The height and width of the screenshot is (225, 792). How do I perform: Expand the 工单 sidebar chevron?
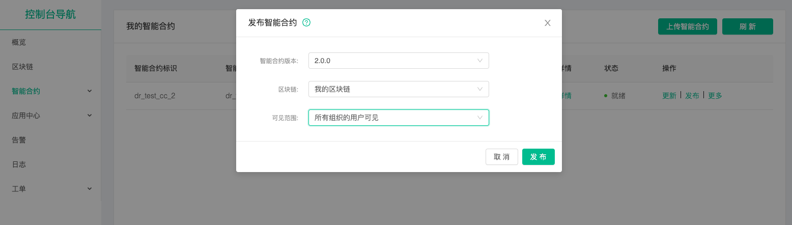click(x=90, y=189)
